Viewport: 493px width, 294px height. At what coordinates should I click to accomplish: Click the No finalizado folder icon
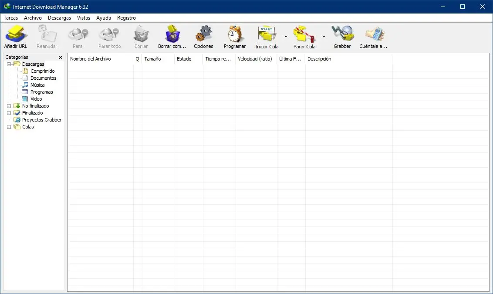(x=17, y=106)
